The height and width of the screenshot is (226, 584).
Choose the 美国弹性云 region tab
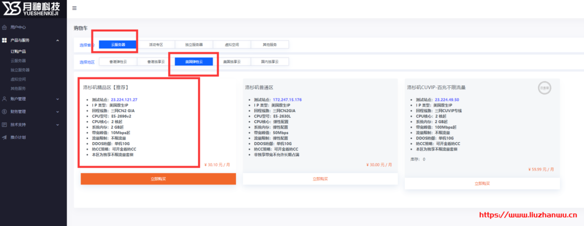coord(194,61)
